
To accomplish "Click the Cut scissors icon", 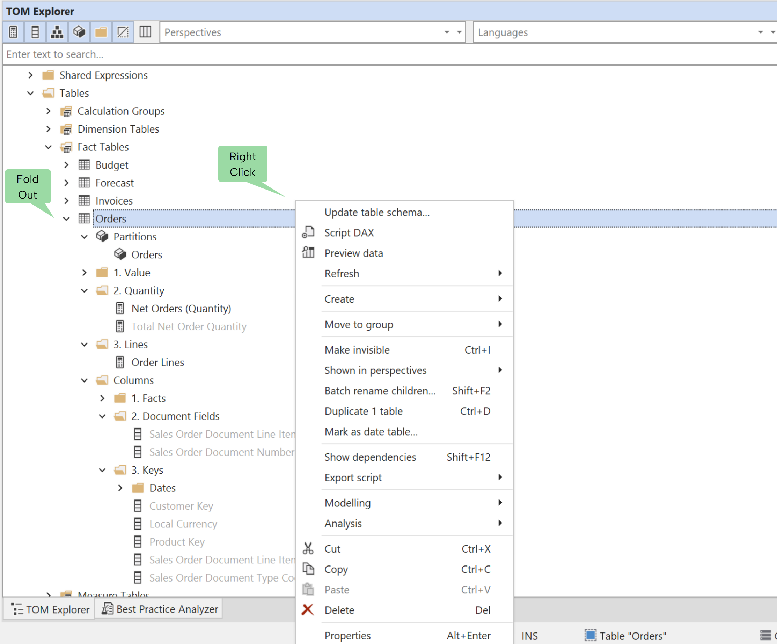I will 308,549.
